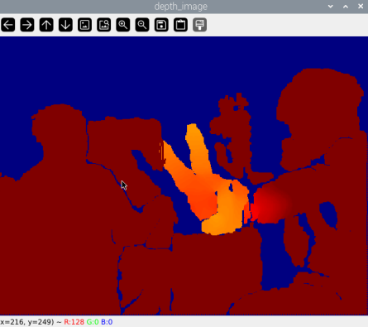Fit the image to the window
Viewport: 368px width, 327px height.
point(103,25)
